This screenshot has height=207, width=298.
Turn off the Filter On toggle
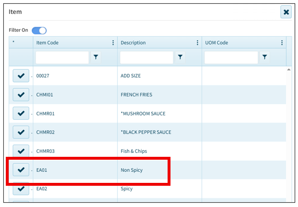point(39,30)
